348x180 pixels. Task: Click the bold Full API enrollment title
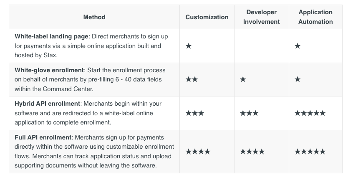click(43, 137)
